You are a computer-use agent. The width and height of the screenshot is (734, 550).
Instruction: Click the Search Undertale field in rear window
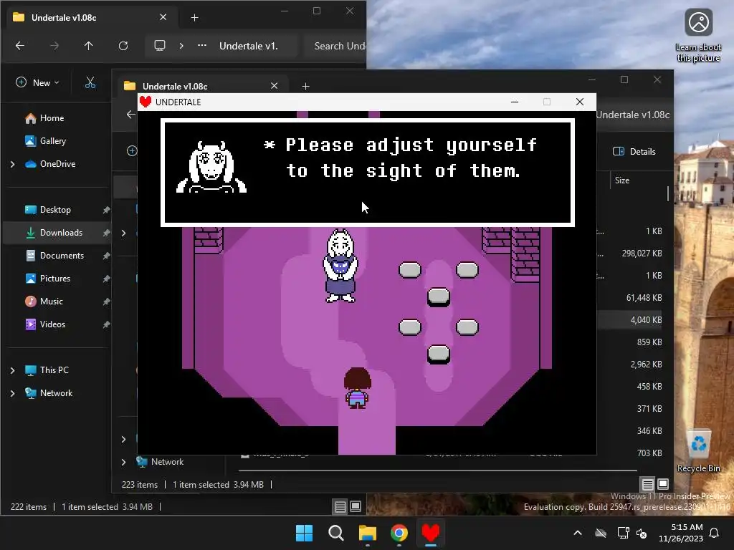pyautogui.click(x=335, y=46)
